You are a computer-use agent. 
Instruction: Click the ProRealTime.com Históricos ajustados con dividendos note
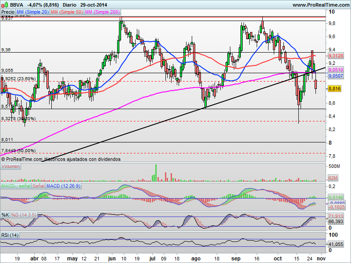[x=61, y=159]
